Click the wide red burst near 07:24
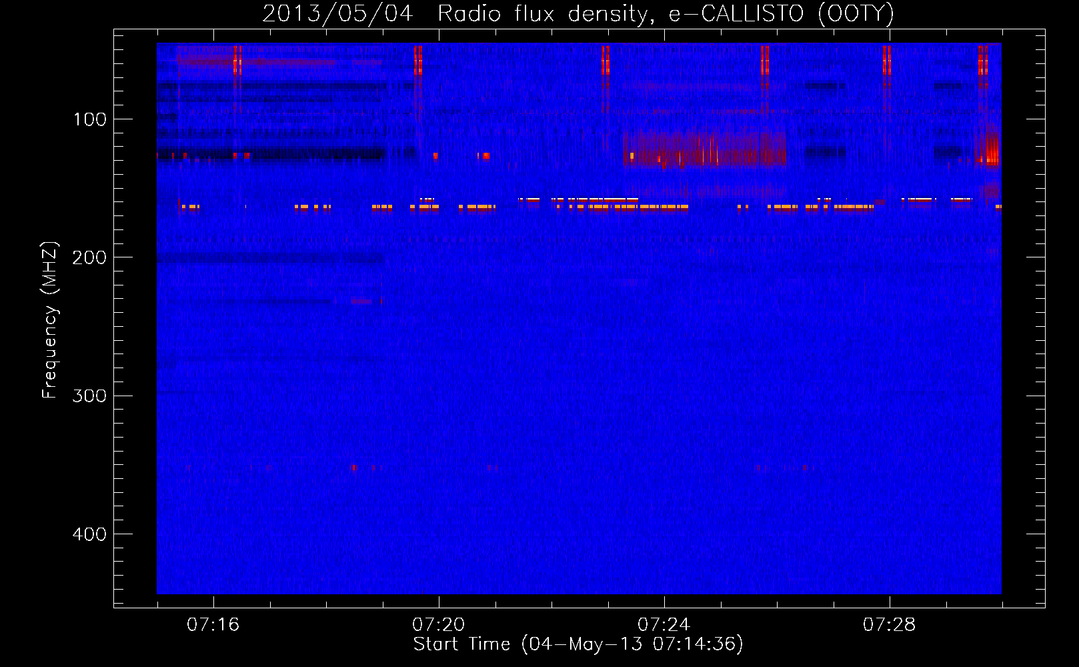1079x667 pixels. point(705,149)
